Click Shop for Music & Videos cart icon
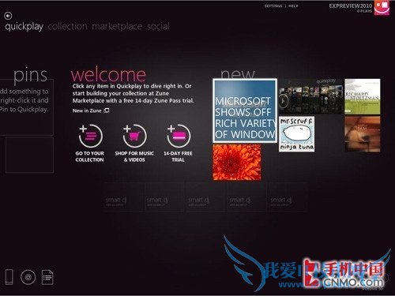This screenshot has height=296, width=395. [x=134, y=136]
